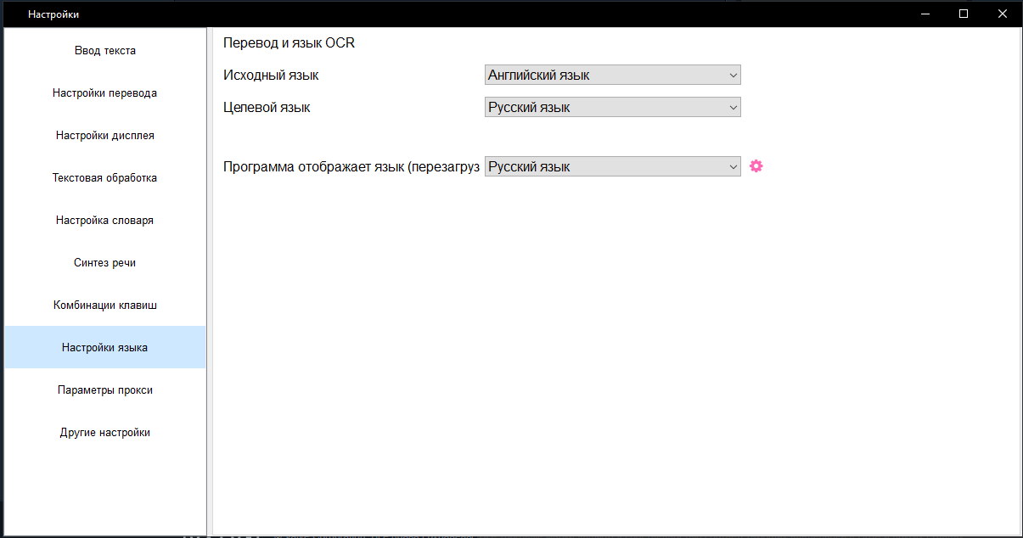Close the Настройки window
This screenshot has width=1023, height=538.
click(x=1003, y=14)
